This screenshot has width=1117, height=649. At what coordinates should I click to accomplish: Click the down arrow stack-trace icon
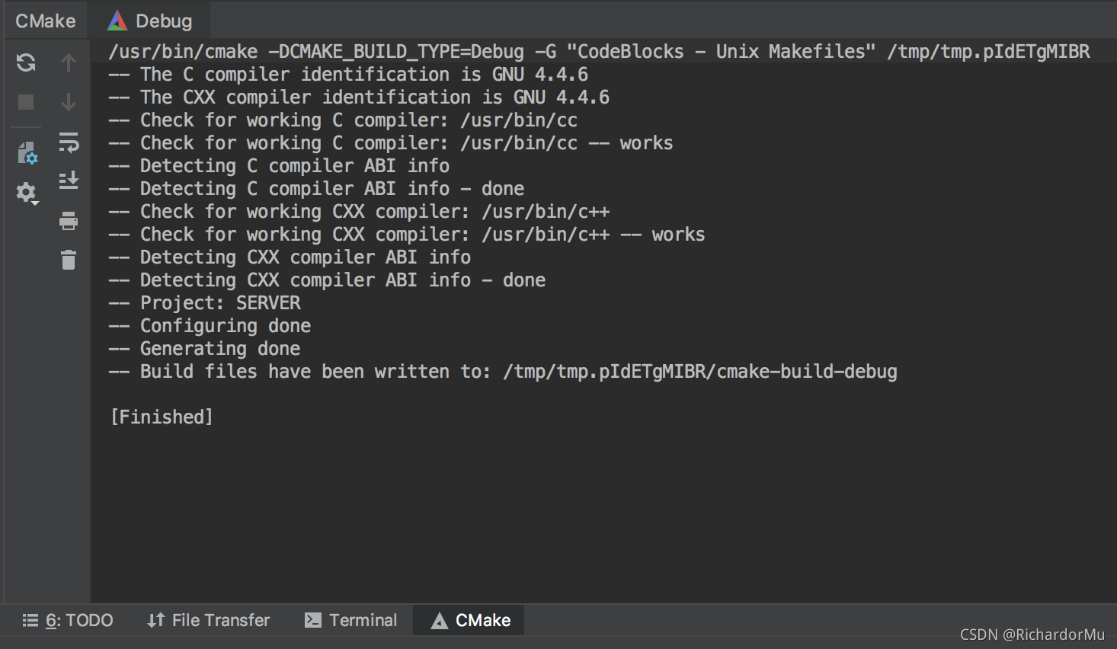tap(69, 102)
